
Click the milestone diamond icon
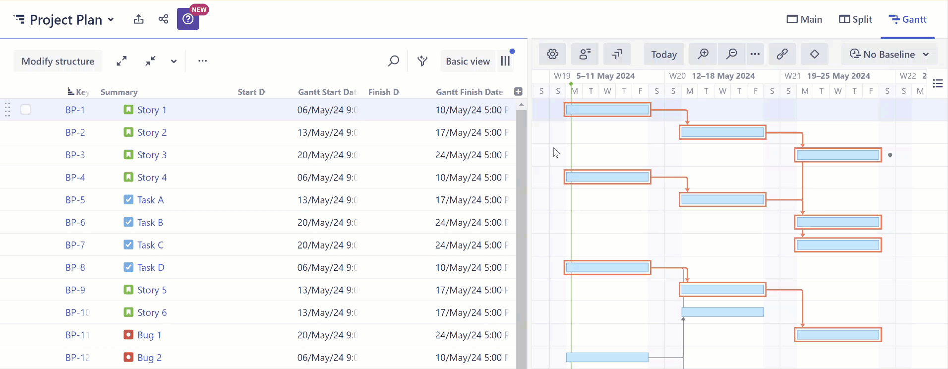[x=814, y=54]
